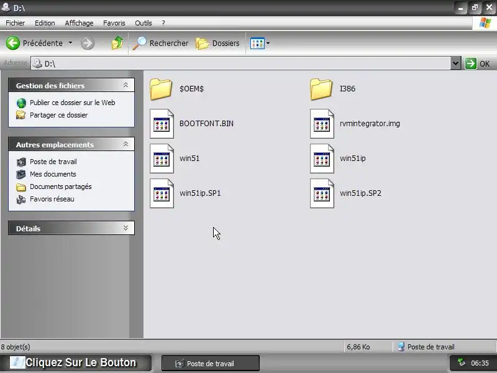Collapse the Autres emplacements panel
This screenshot has width=497, height=373.
pyautogui.click(x=126, y=144)
